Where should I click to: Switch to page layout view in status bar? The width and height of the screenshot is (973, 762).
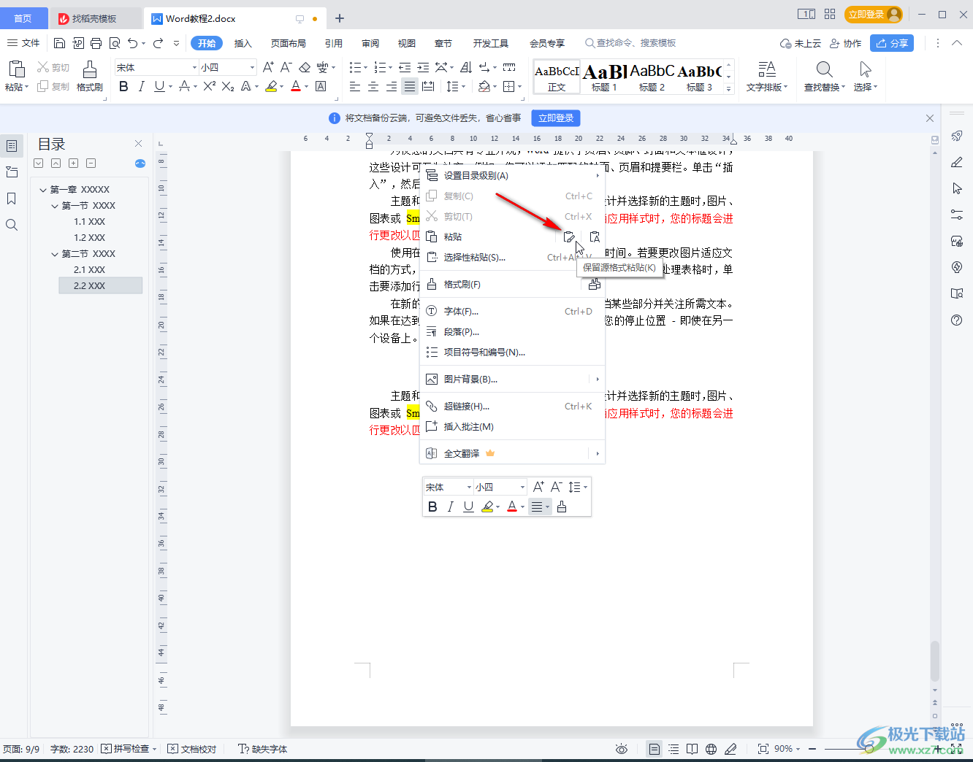(655, 749)
